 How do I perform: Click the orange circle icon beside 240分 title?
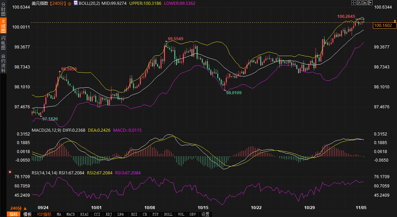(x=70, y=3)
